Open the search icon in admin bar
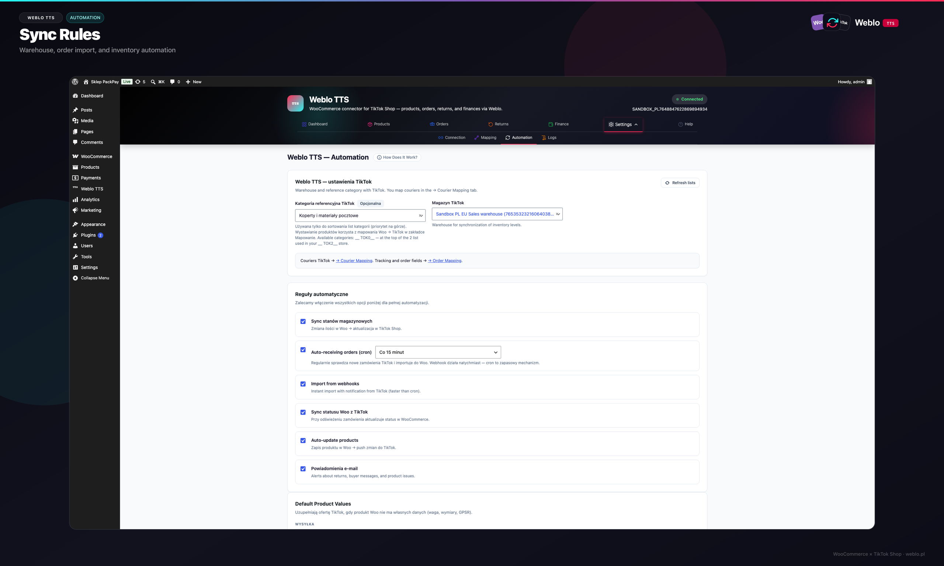The height and width of the screenshot is (566, 944). click(153, 81)
